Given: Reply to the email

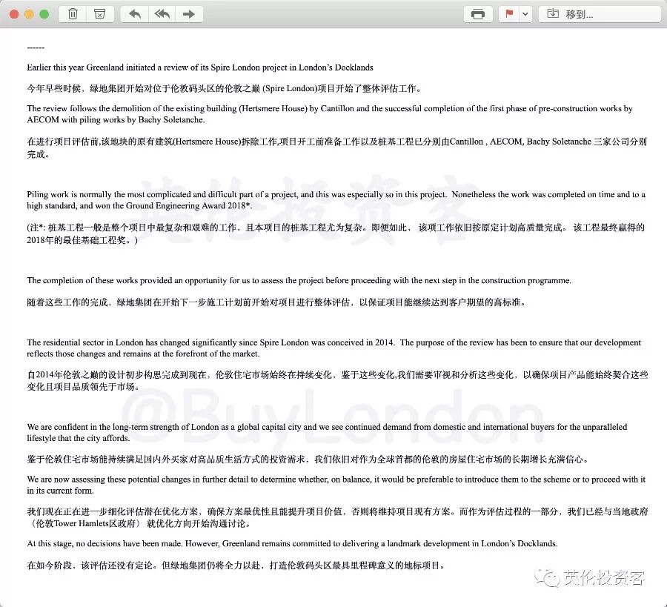Looking at the screenshot, I should point(135,14).
